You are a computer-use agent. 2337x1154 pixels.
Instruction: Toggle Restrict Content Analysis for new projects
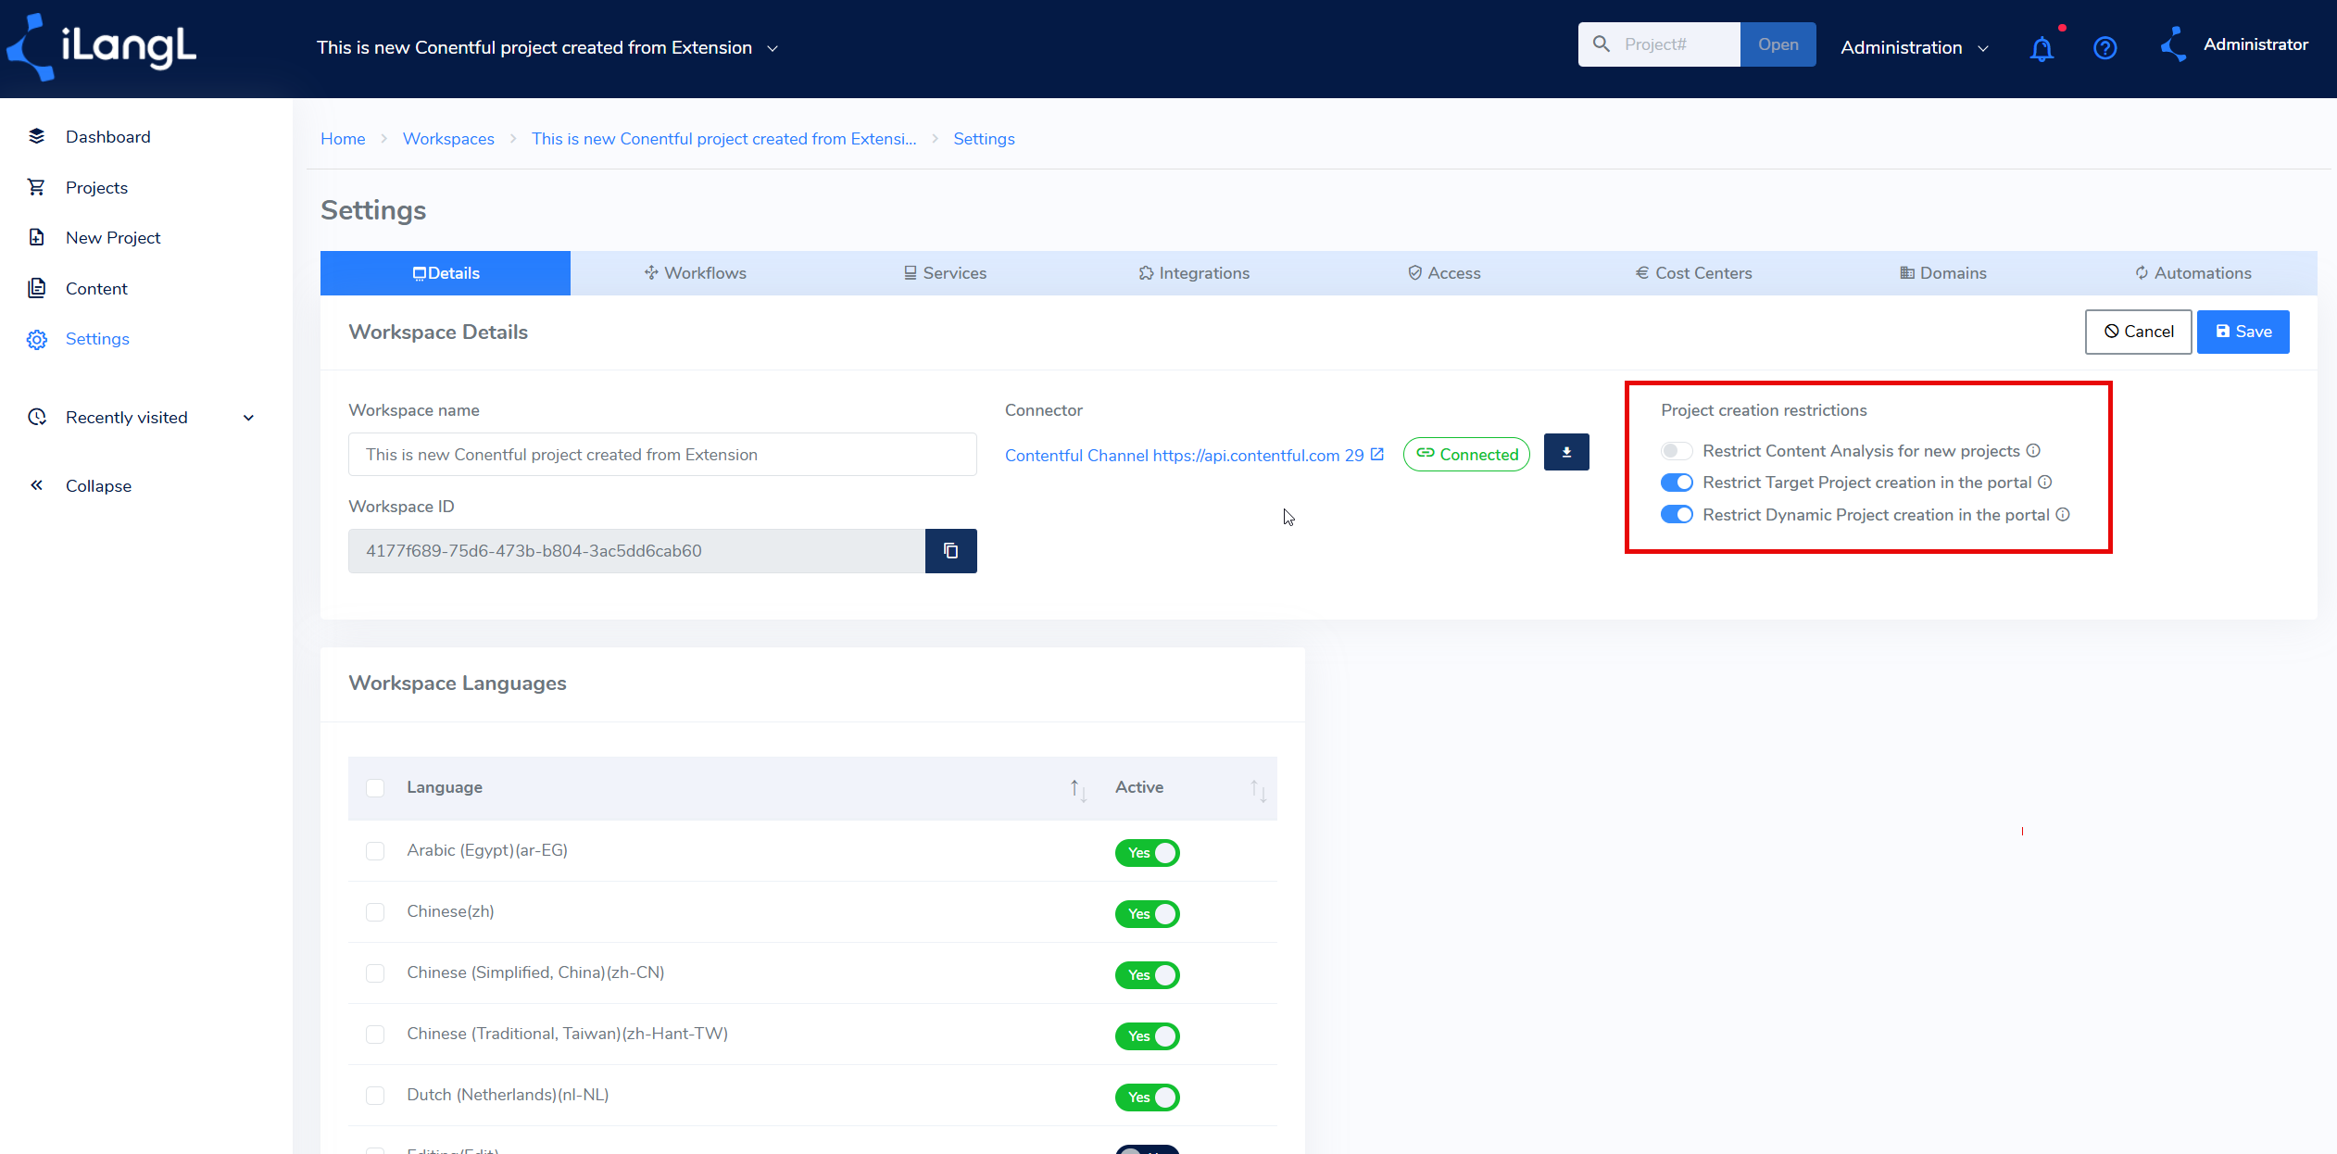coord(1677,451)
